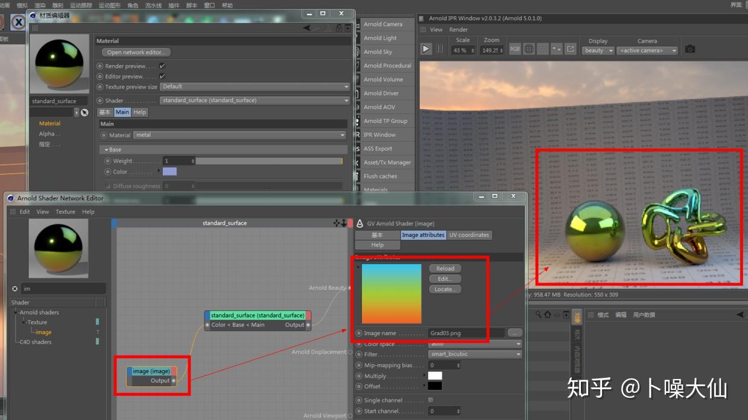The height and width of the screenshot is (420, 748).
Task: Open the beauty Display dropdown
Action: point(597,51)
